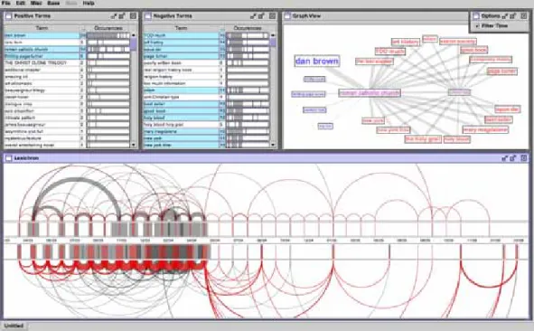The image size is (534, 331).
Task: Click Positive Terms scrollbar down arrow
Action: [134, 145]
